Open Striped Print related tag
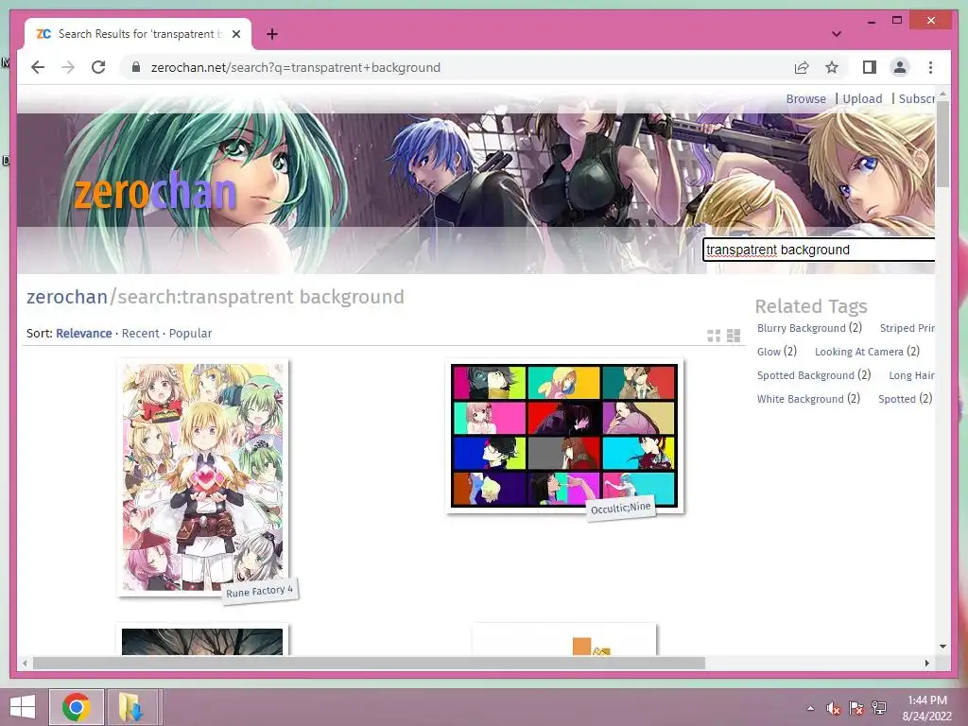Screen dimensions: 968x726 click(x=907, y=328)
